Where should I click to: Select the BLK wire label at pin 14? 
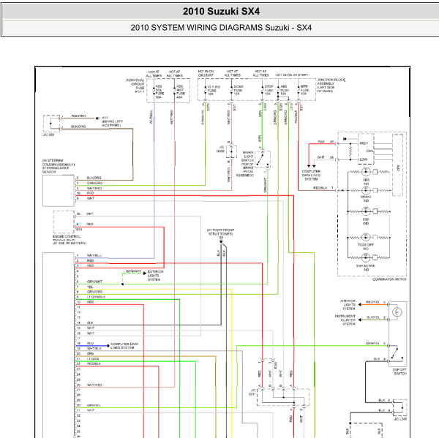tap(90, 322)
